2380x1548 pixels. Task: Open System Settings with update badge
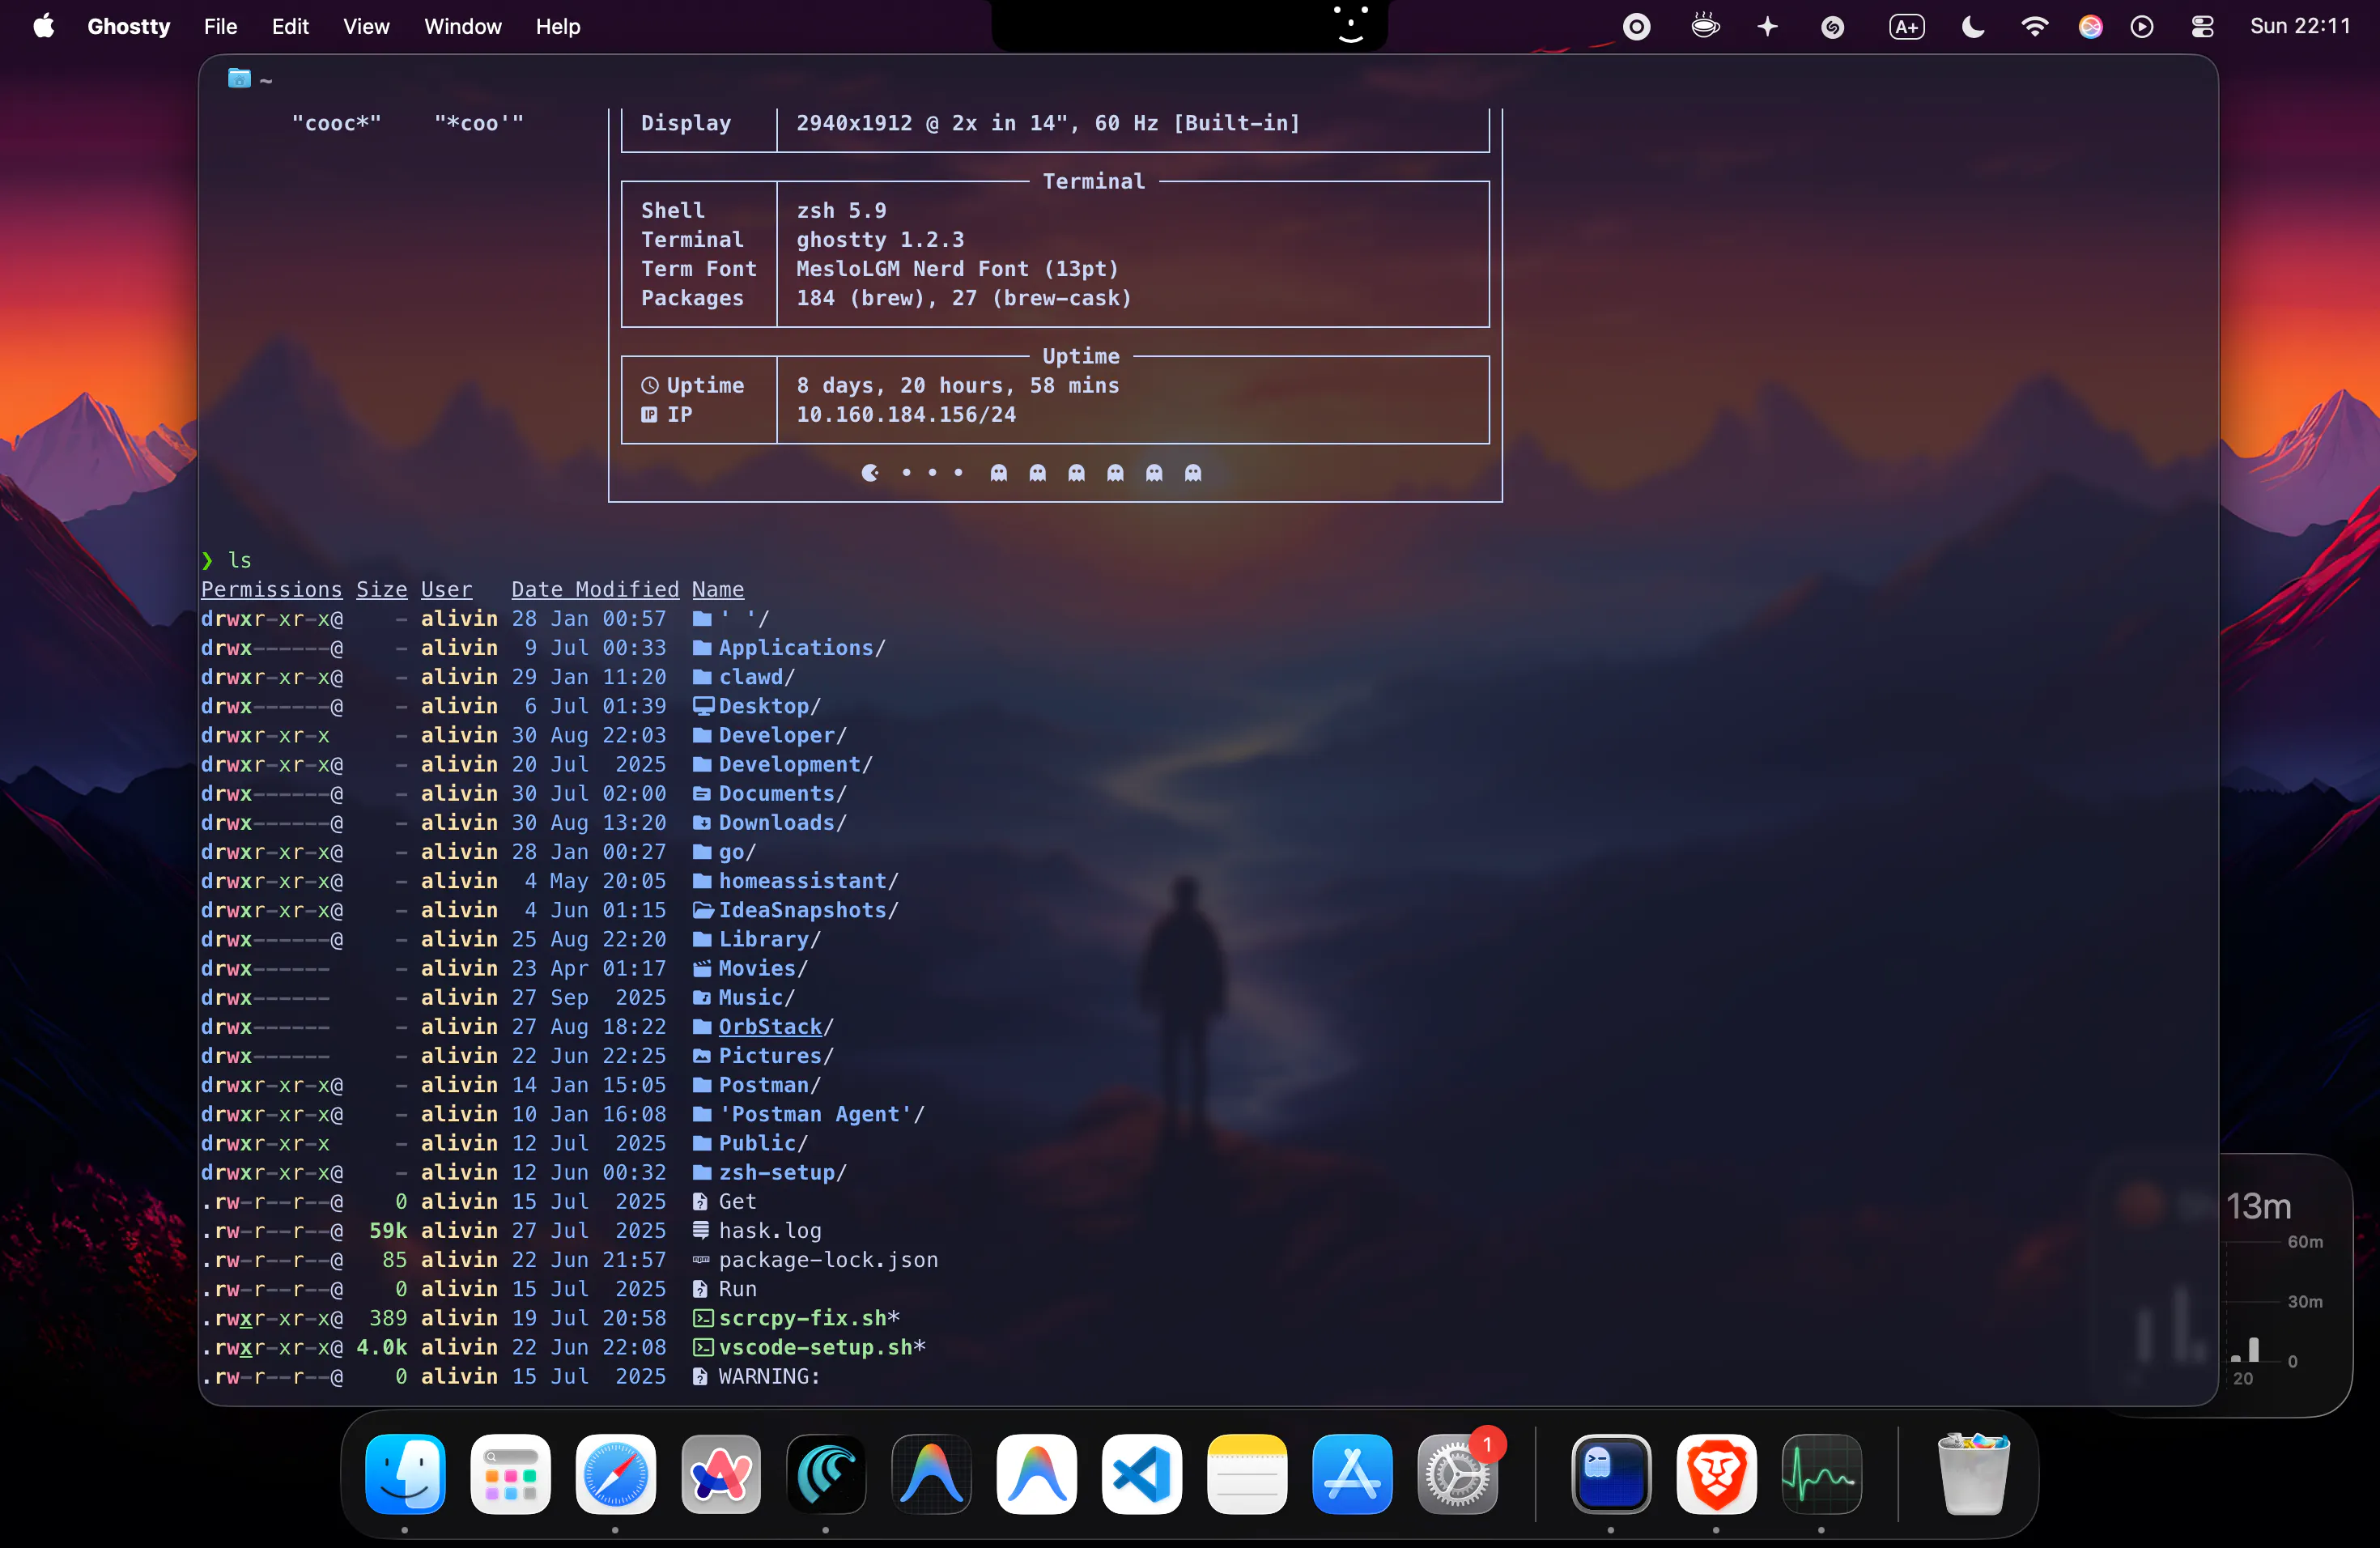click(x=1457, y=1474)
